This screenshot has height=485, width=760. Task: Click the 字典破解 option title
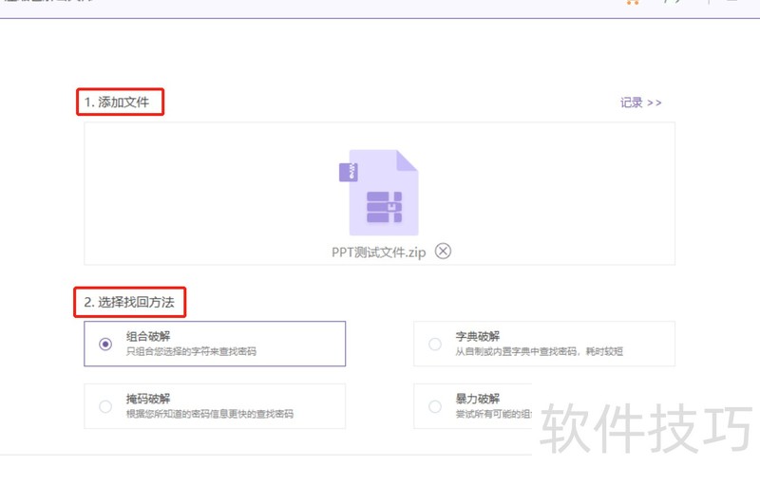click(x=478, y=336)
